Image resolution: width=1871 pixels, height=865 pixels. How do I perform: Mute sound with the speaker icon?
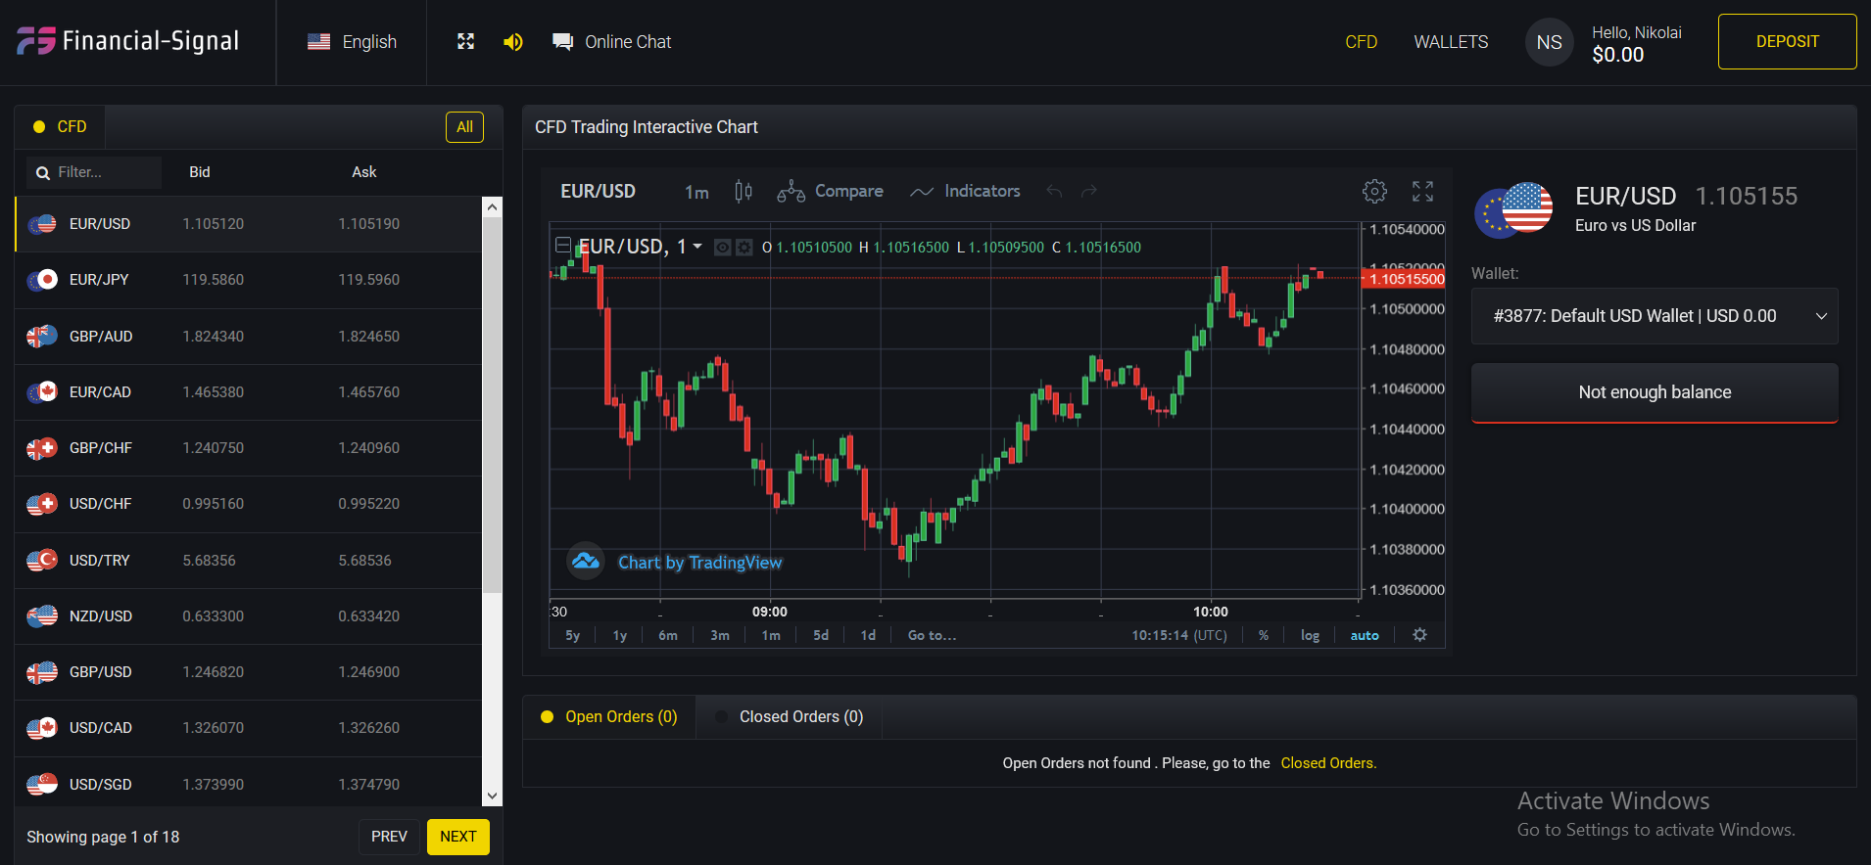(513, 42)
